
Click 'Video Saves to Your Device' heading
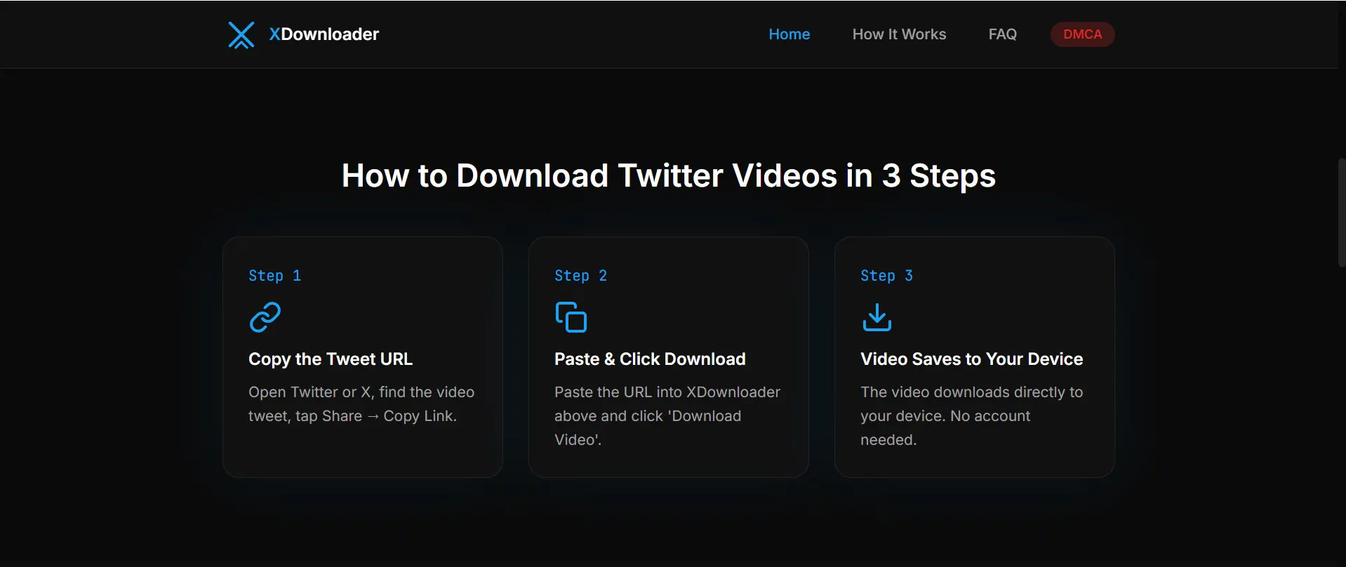click(x=971, y=359)
